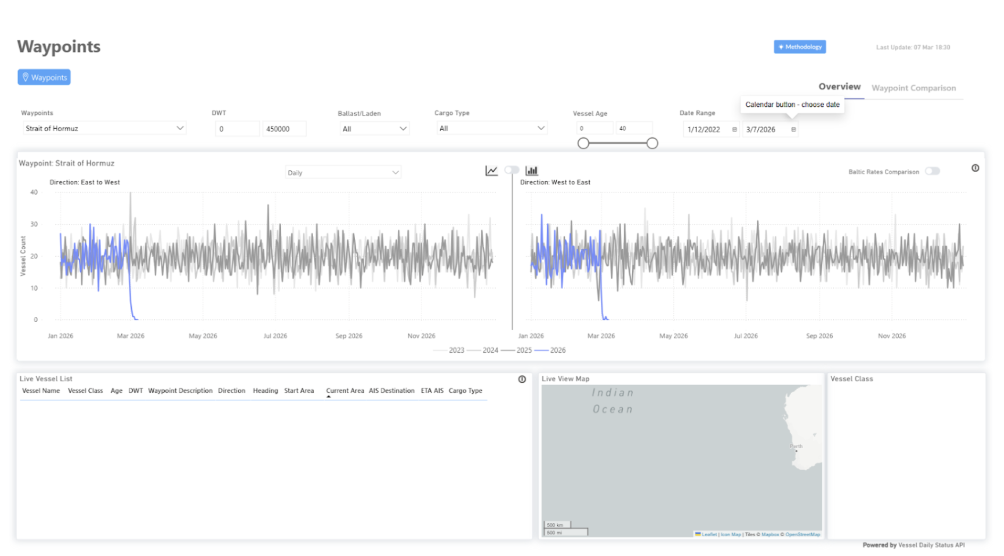
Task: Sort by the Current Area column
Action: point(345,390)
